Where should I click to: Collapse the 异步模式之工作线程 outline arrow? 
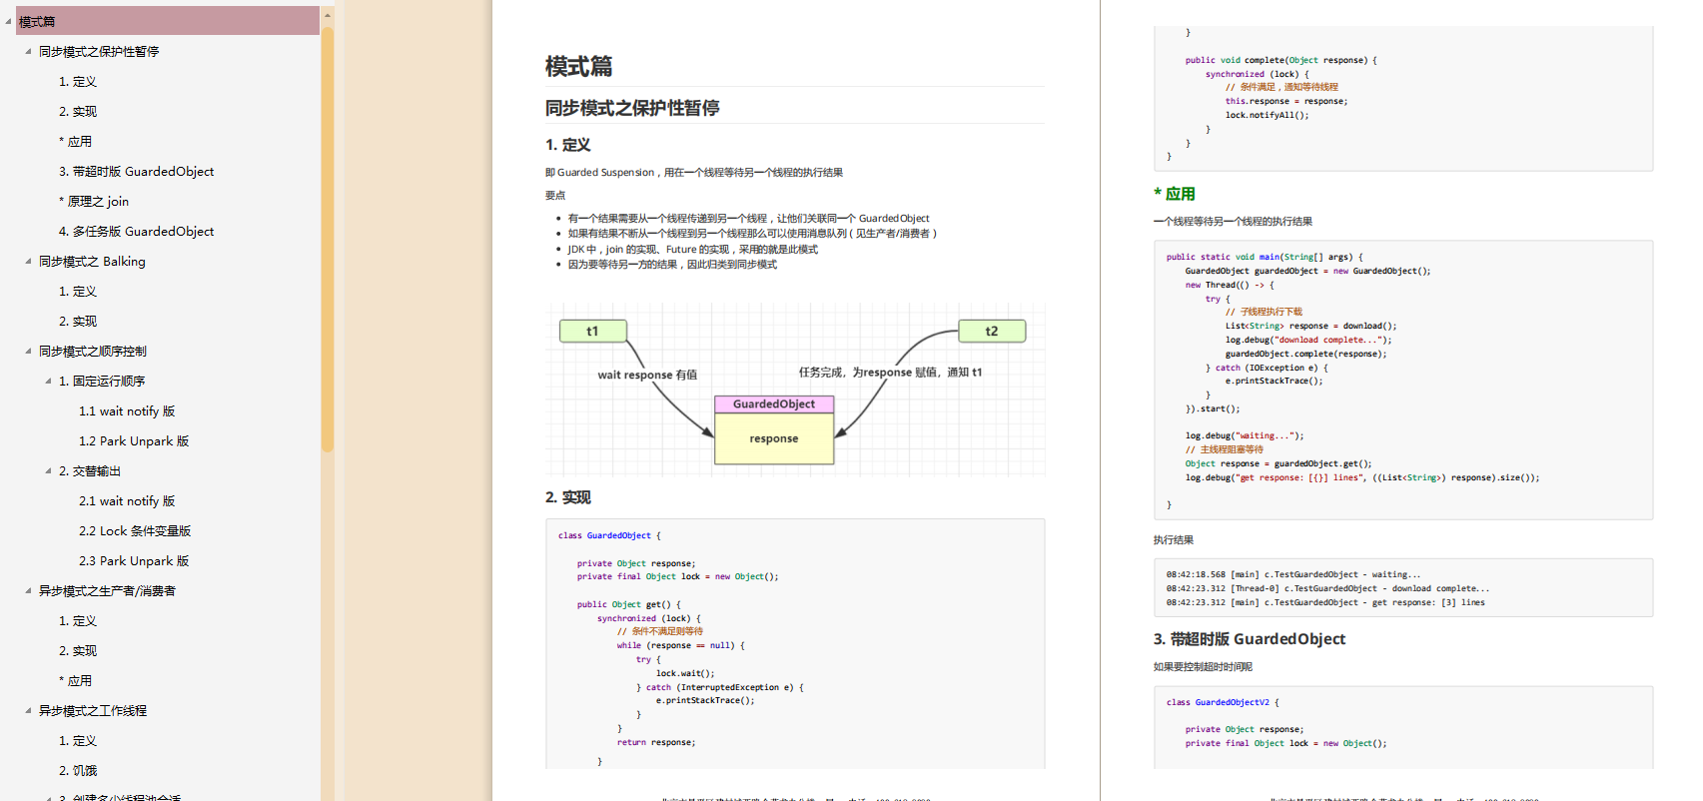(28, 710)
